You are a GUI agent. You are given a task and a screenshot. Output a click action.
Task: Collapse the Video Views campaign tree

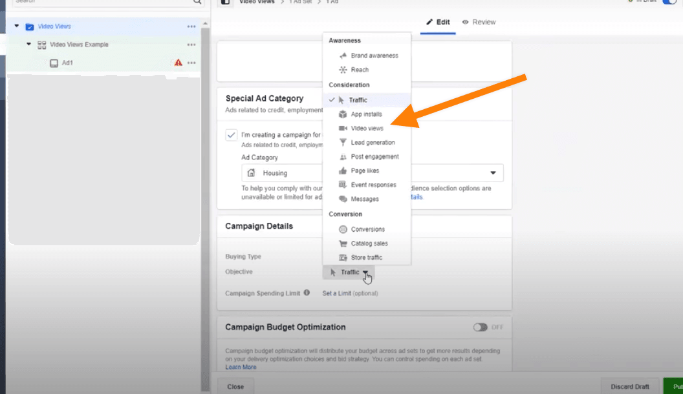coord(17,26)
